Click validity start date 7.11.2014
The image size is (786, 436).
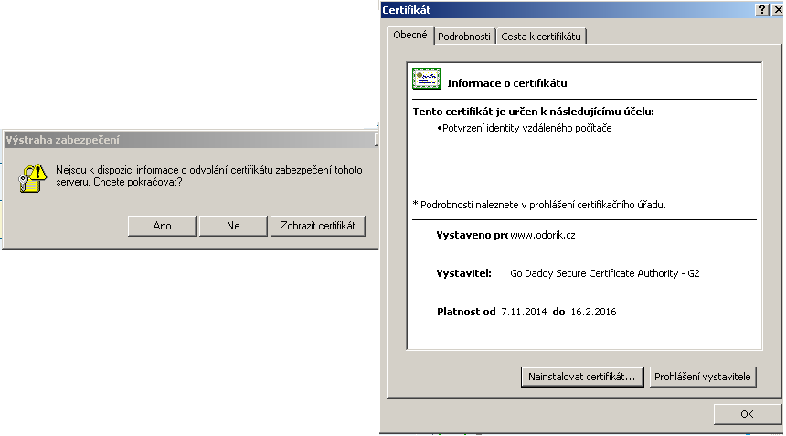pos(524,312)
